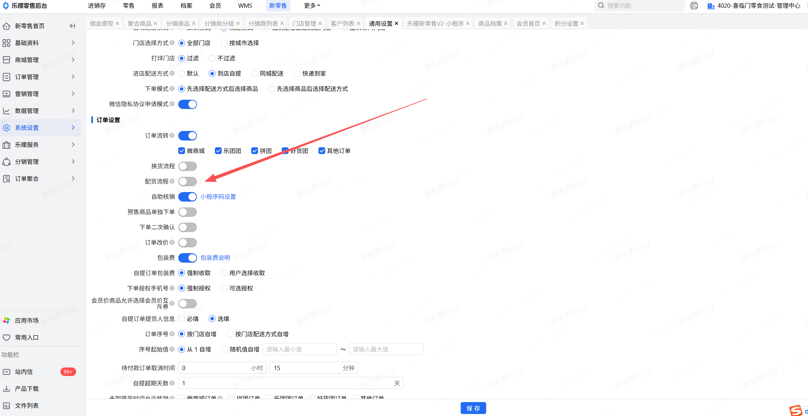Enable the 配货流程 toggle switch
The image size is (808, 416).
187,181
